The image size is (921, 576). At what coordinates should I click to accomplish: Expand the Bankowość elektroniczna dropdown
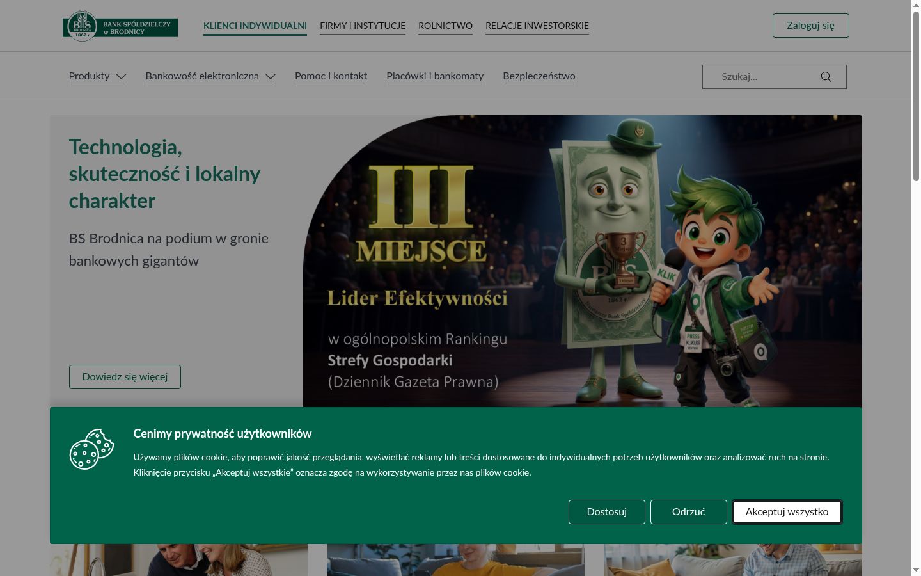coord(210,76)
